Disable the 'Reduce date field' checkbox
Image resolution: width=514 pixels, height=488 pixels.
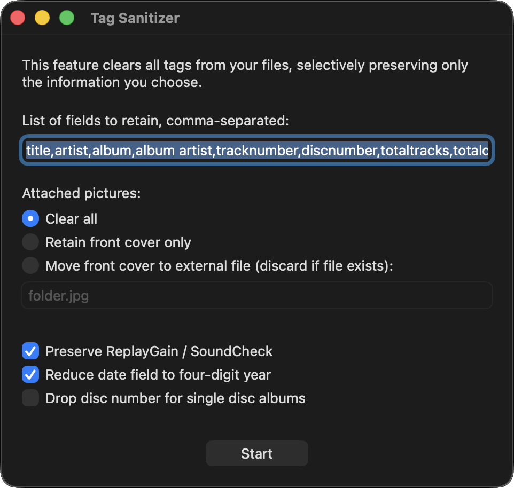[x=30, y=375]
